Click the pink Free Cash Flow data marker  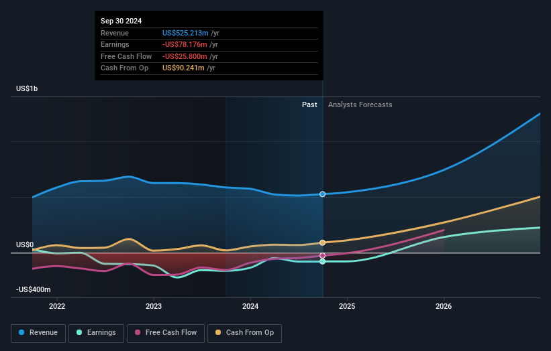pos(322,256)
